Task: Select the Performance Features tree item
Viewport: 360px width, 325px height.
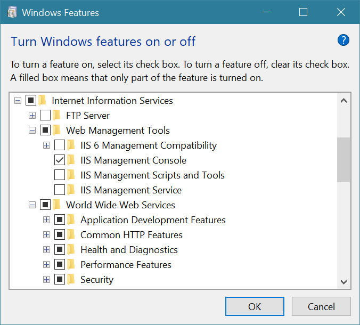Action: click(126, 265)
